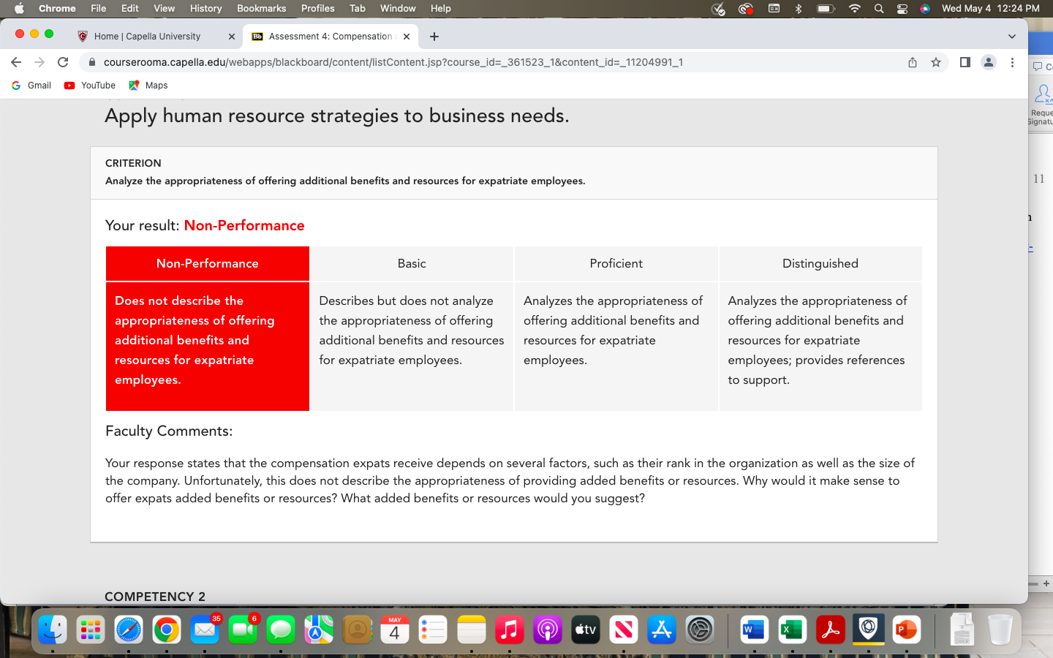Viewport: 1053px width, 658px height.
Task: Click the forward navigation arrow
Action: (x=39, y=62)
